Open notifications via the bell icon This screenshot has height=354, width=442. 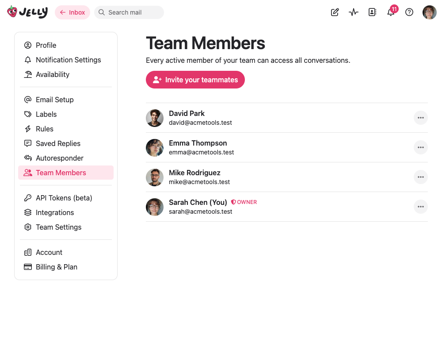tap(390, 13)
